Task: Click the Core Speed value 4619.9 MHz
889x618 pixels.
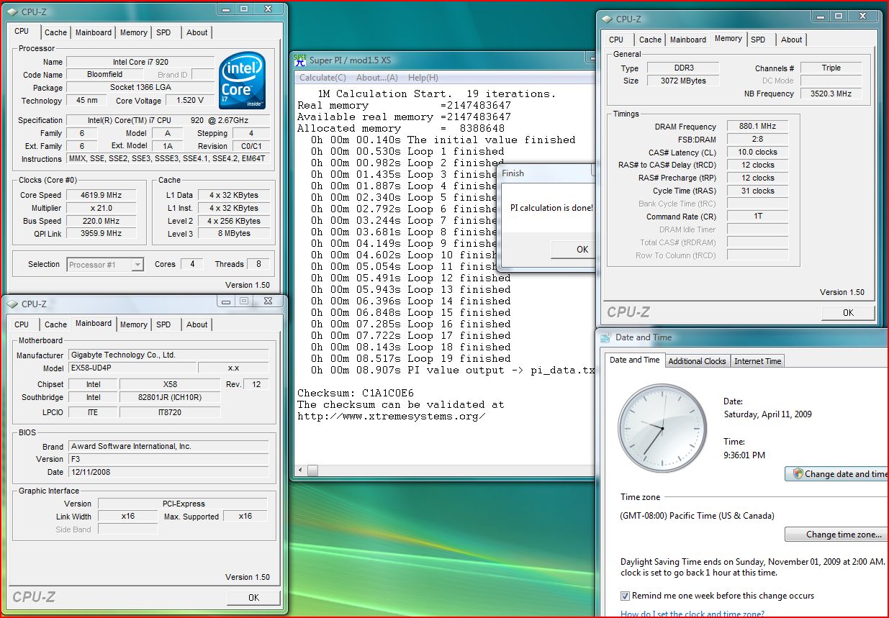Action: point(101,195)
